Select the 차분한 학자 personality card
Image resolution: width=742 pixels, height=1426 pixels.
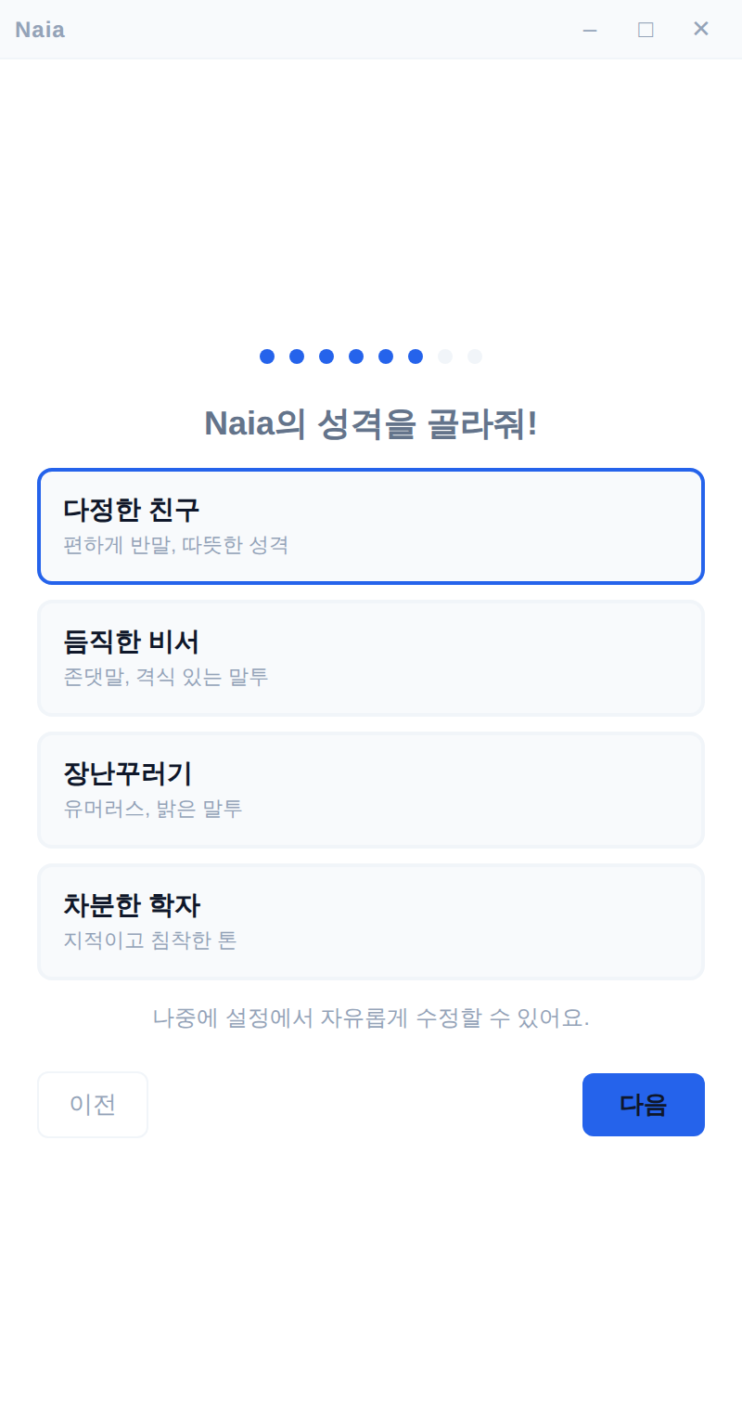371,921
